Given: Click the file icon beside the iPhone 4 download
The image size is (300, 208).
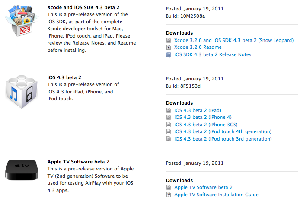Looking at the screenshot, I should [169, 118].
